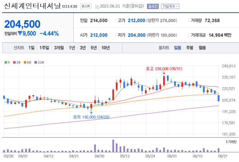The image size is (239, 162).
Task: Click the down arrow beside 9,500 change
Action: [x=20, y=33]
